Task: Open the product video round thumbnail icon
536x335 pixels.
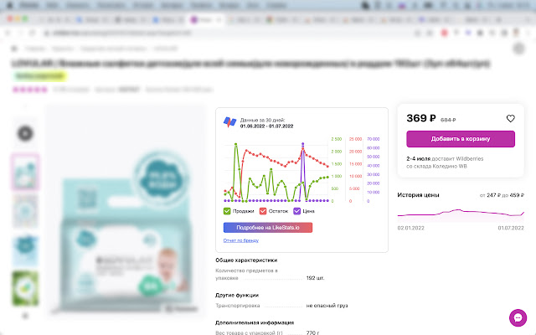Action: [x=25, y=133]
